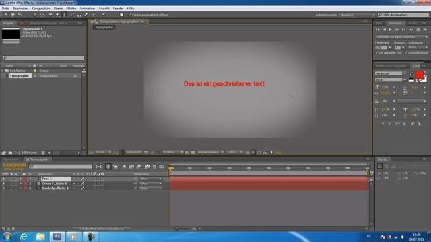Open parent dropdown for Grauer Farbfläche layer
This screenshot has height=242, width=431.
pyautogui.click(x=150, y=184)
